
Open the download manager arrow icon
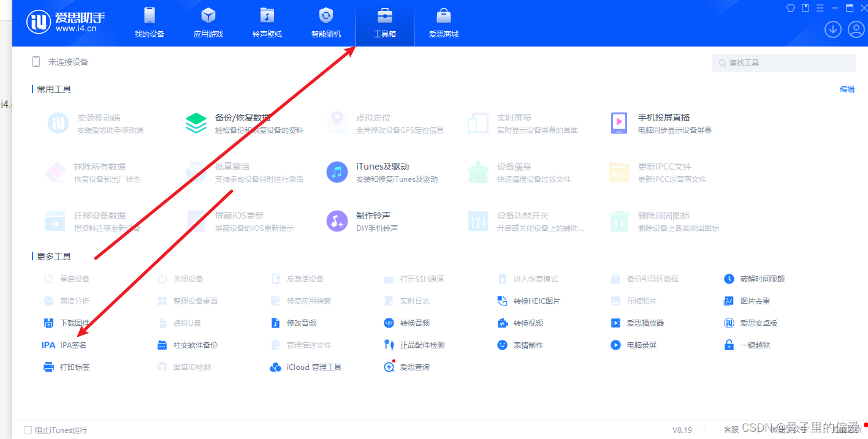pos(832,29)
